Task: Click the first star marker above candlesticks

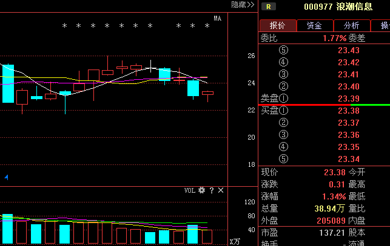Action: pyautogui.click(x=65, y=26)
